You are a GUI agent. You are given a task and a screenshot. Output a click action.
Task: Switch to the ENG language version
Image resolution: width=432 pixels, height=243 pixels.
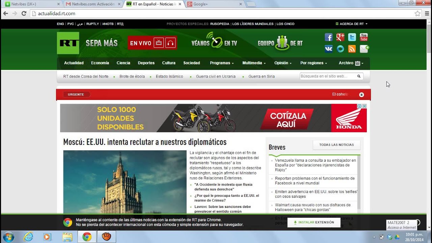(60, 24)
